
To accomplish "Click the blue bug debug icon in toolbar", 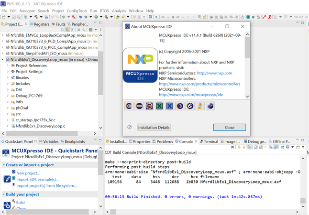I will 81,17.
